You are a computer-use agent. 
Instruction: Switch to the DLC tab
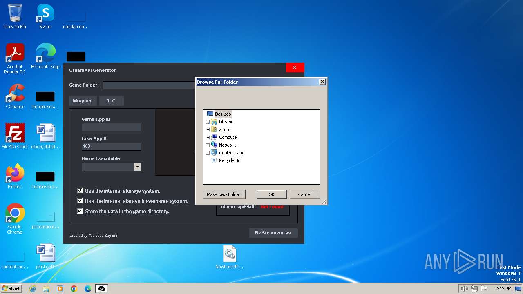[x=111, y=101]
